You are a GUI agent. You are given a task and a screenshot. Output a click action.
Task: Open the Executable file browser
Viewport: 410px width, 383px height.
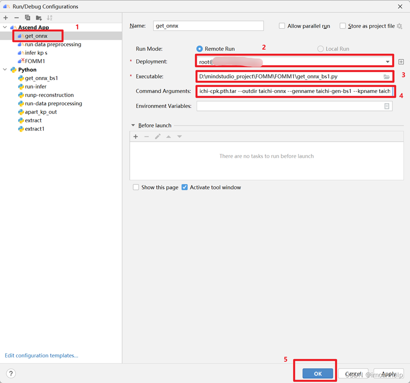click(x=386, y=76)
